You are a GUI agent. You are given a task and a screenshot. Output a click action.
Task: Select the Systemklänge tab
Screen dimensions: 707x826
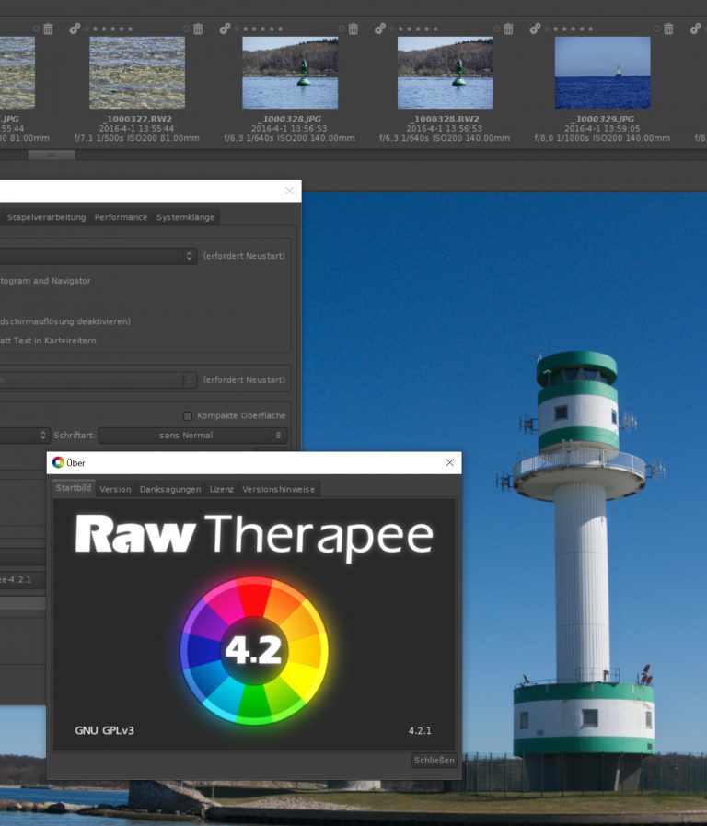[x=185, y=217]
